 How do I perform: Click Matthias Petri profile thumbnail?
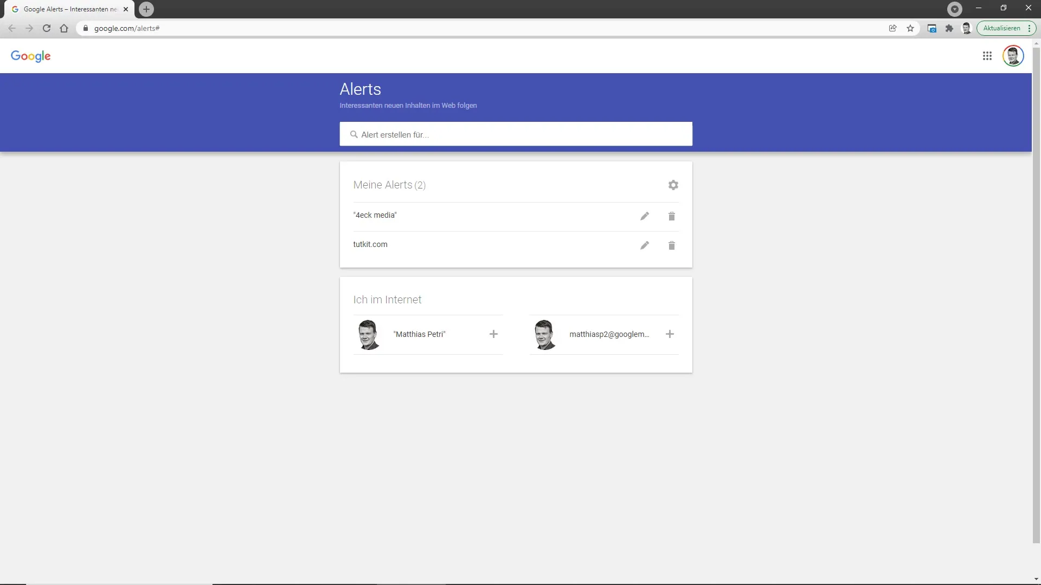369,335
